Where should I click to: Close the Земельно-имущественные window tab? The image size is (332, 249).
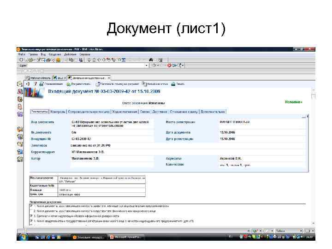point(109,78)
